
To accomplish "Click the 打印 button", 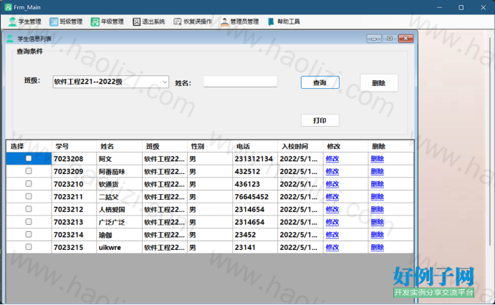I will click(319, 120).
